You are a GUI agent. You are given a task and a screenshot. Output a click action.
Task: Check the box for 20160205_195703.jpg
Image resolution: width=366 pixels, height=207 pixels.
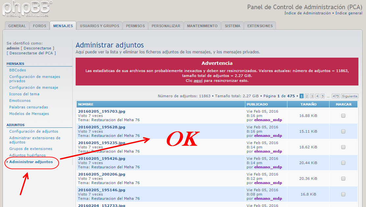pos(343,116)
